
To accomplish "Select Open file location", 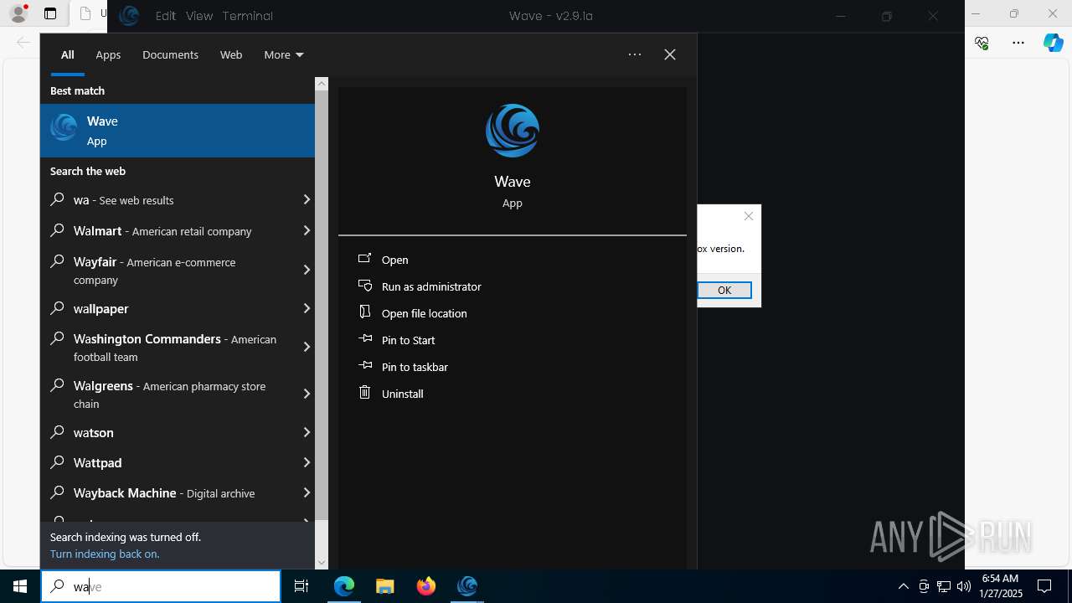I will click(424, 313).
